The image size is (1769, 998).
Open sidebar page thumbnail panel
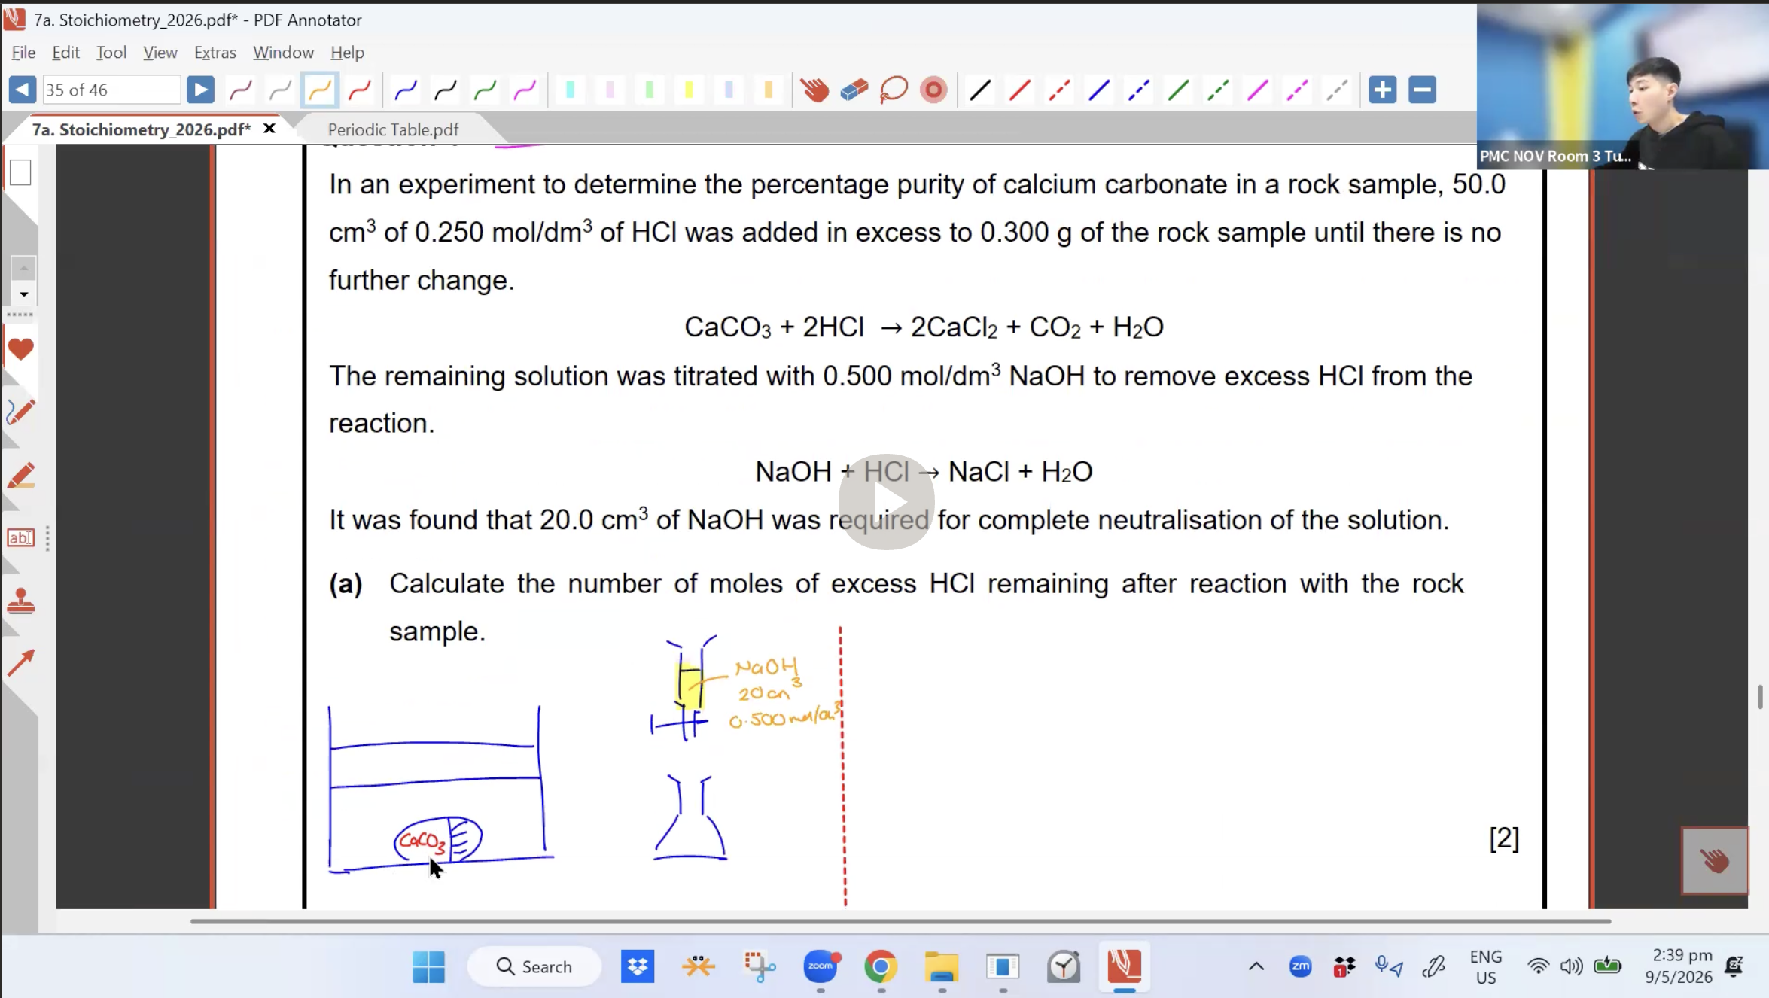[20, 172]
